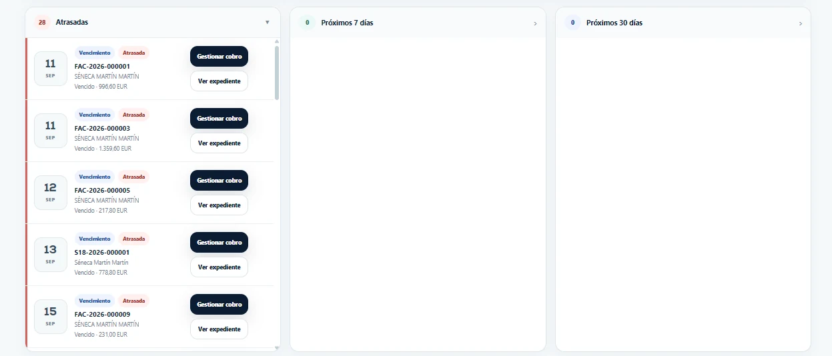Expand the Próximos 7 días chevron
This screenshot has width=832, height=356.
(535, 24)
